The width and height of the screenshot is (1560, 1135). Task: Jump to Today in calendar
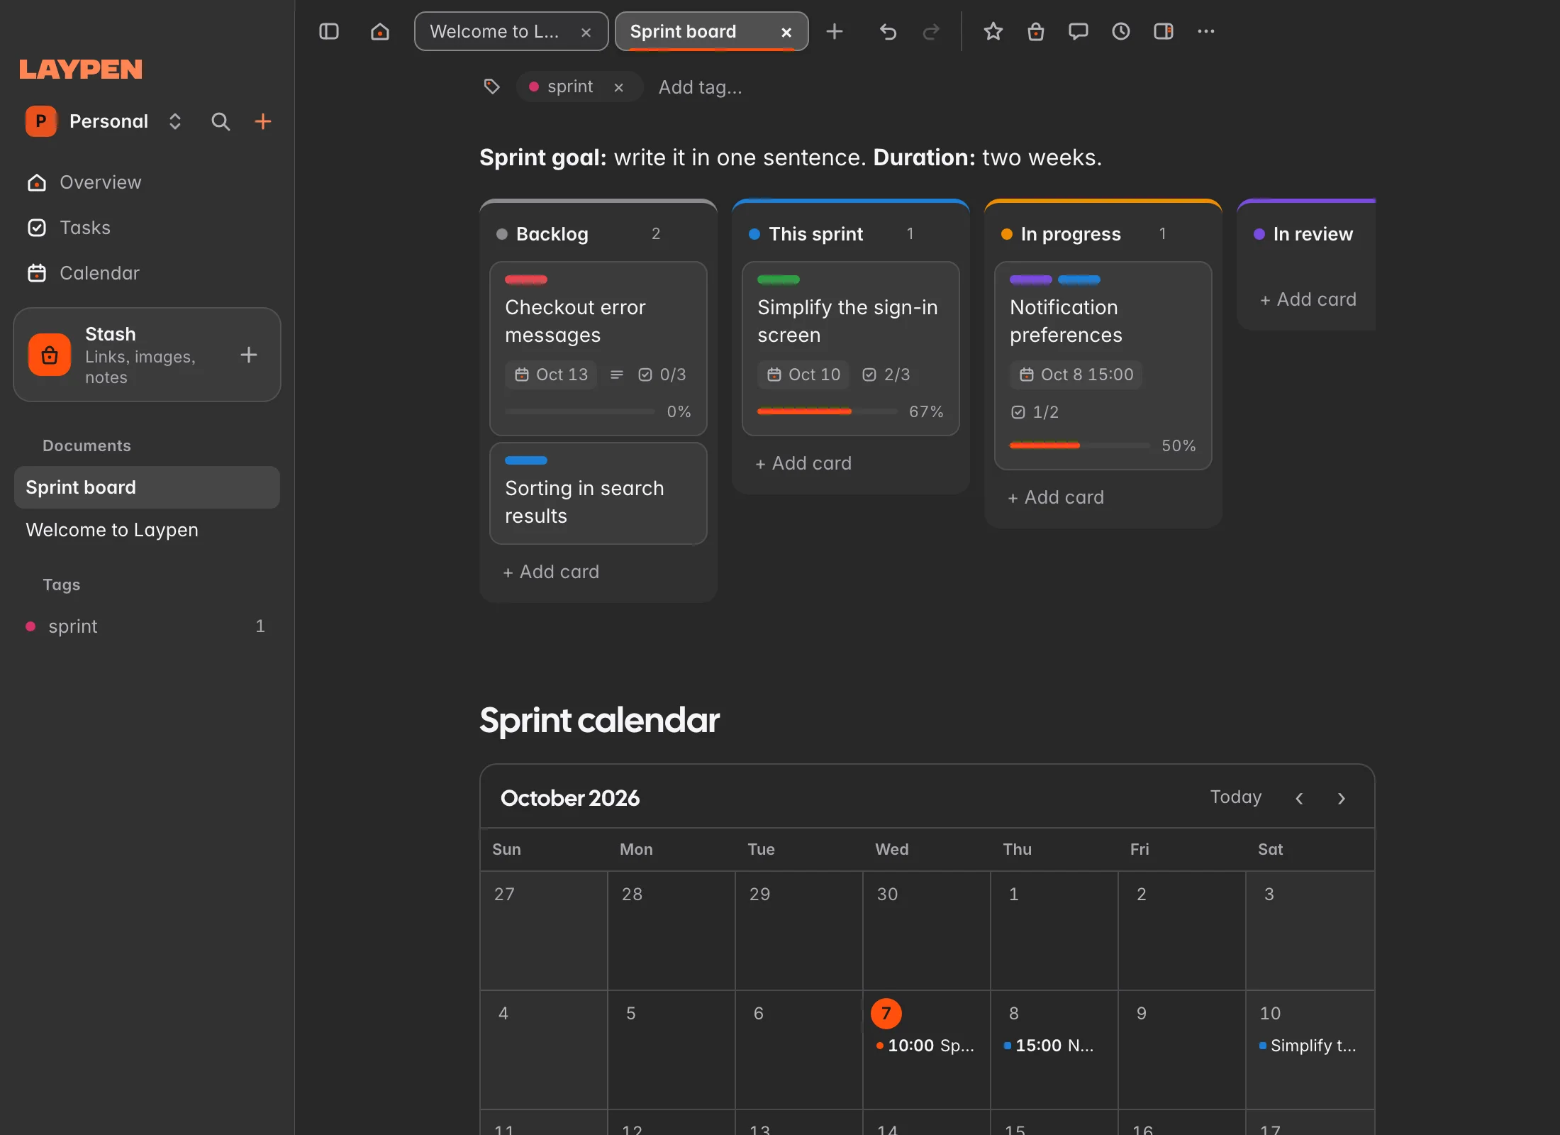click(x=1236, y=797)
